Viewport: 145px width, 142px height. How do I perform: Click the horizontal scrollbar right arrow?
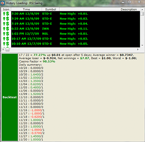[138, 49]
